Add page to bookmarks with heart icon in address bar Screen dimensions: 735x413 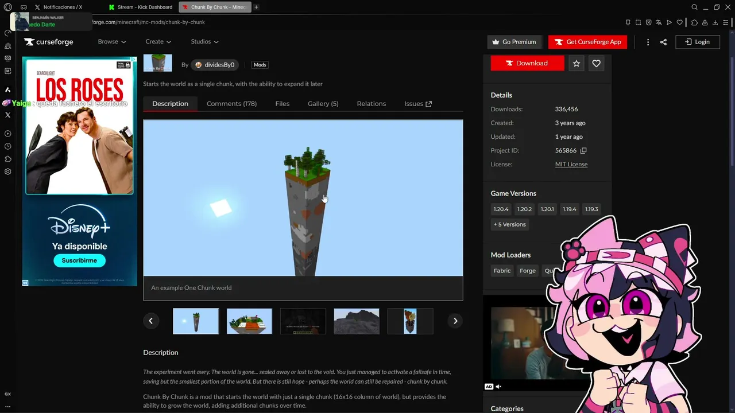pos(680,22)
